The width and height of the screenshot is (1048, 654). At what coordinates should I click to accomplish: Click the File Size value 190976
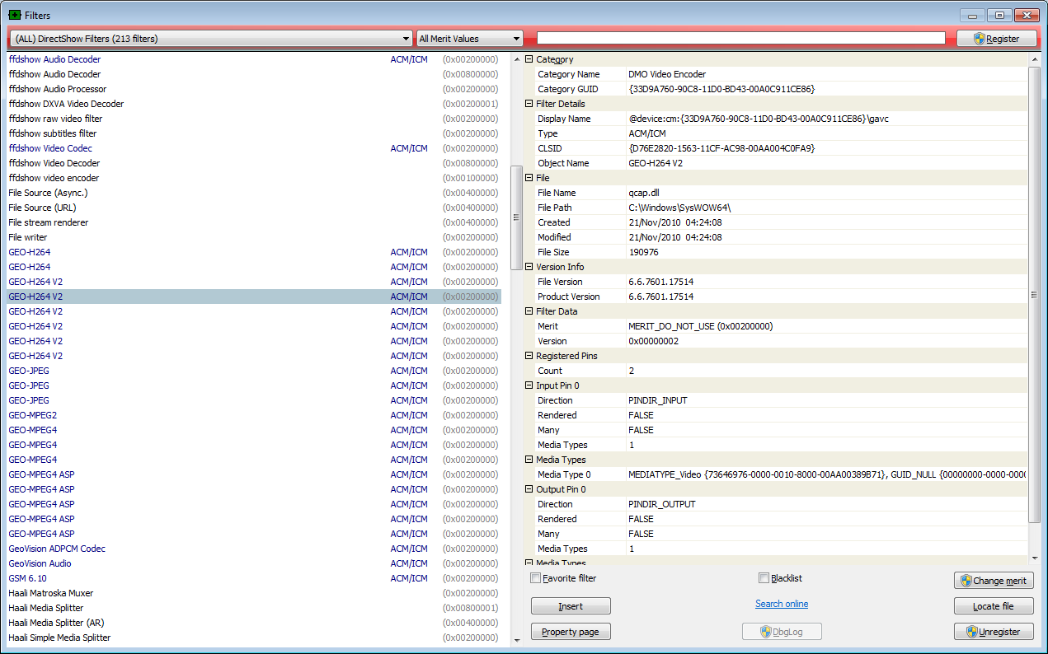643,252
